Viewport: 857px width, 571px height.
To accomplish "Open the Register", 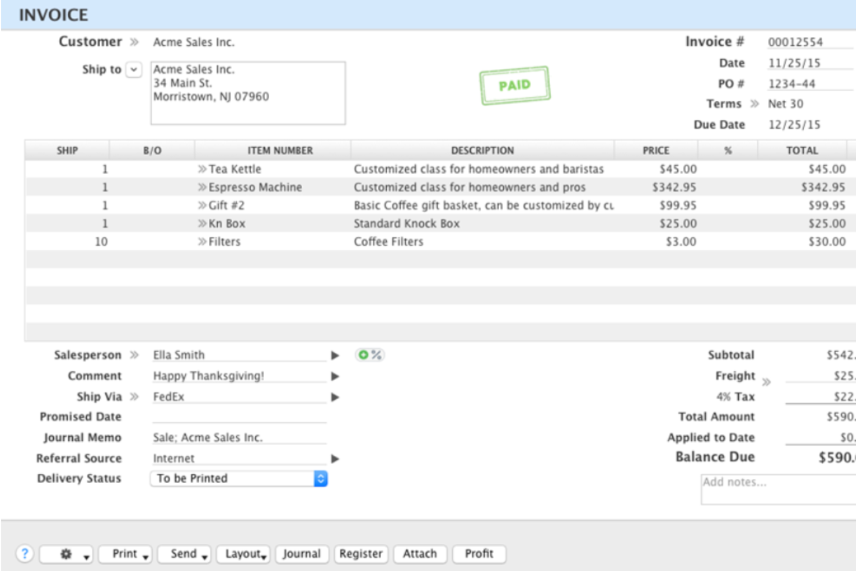I will coord(362,553).
